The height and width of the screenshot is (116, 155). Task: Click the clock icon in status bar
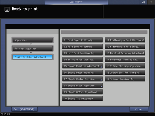click(2, 114)
